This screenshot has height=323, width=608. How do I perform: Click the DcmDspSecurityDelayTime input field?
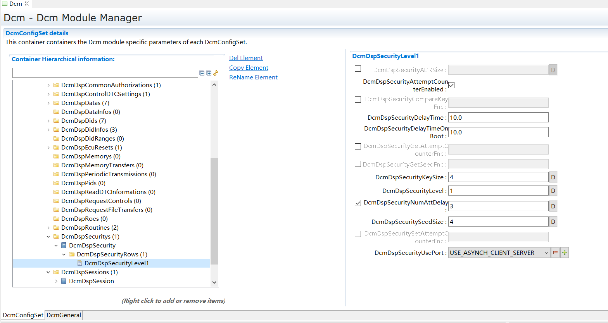click(498, 117)
